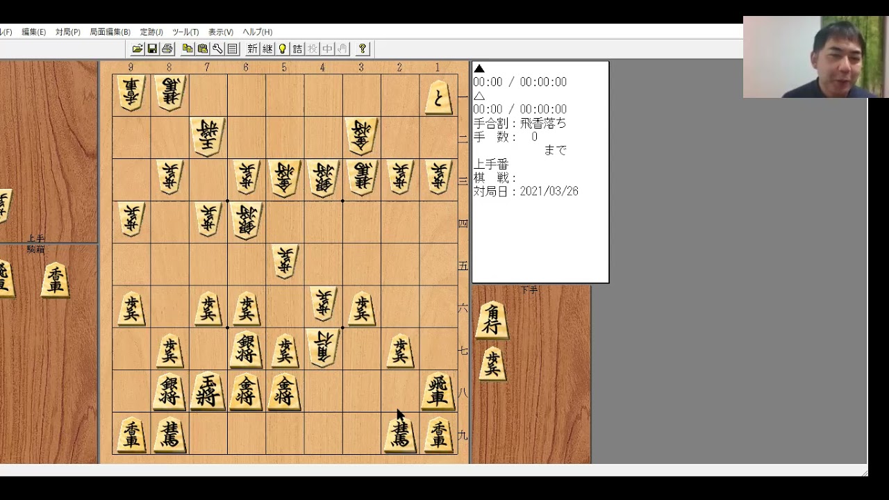Select the opponent knight on square 8一
The width and height of the screenshot is (889, 500).
click(x=169, y=94)
